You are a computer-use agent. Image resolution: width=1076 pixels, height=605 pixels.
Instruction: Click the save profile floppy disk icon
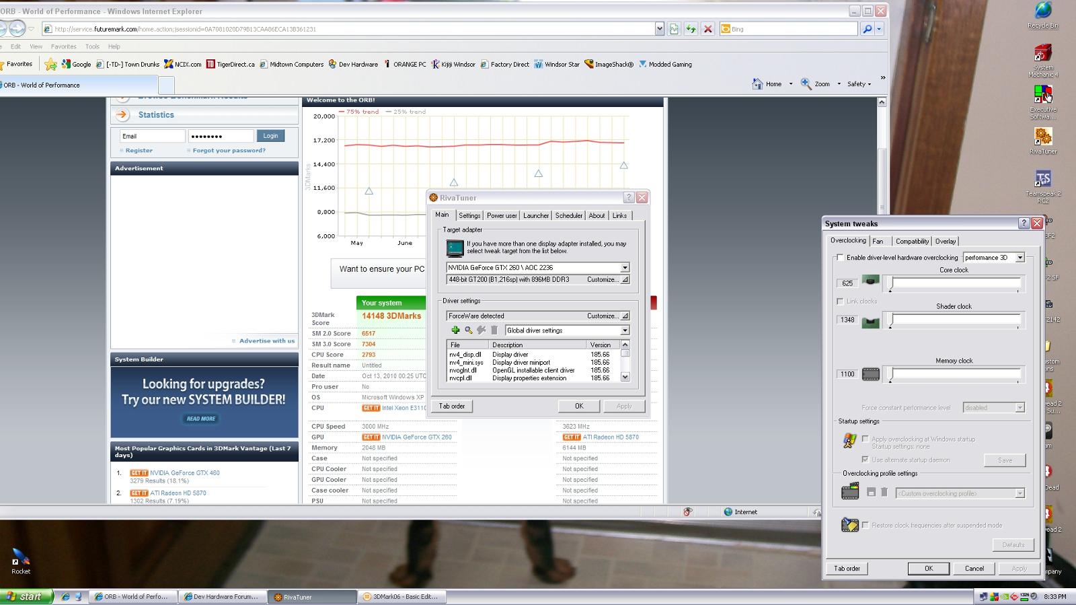coord(871,493)
